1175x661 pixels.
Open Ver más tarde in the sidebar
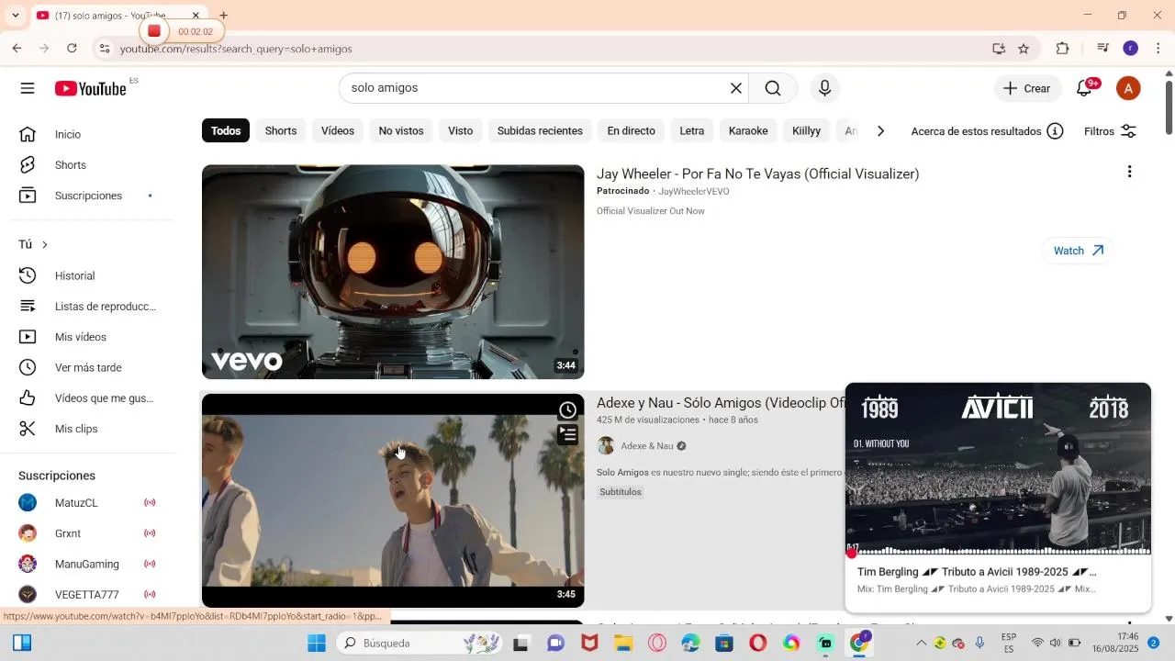point(88,367)
